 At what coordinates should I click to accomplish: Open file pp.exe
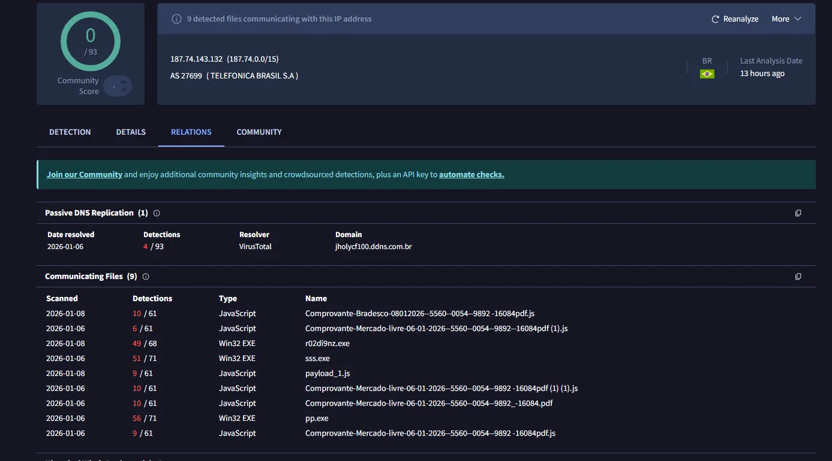click(317, 418)
